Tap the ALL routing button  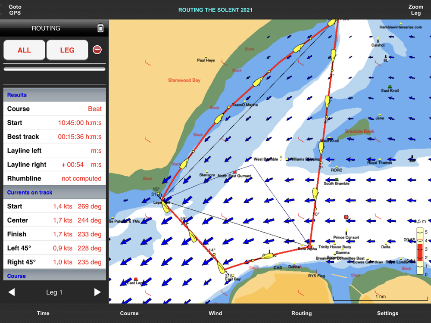[x=24, y=50]
